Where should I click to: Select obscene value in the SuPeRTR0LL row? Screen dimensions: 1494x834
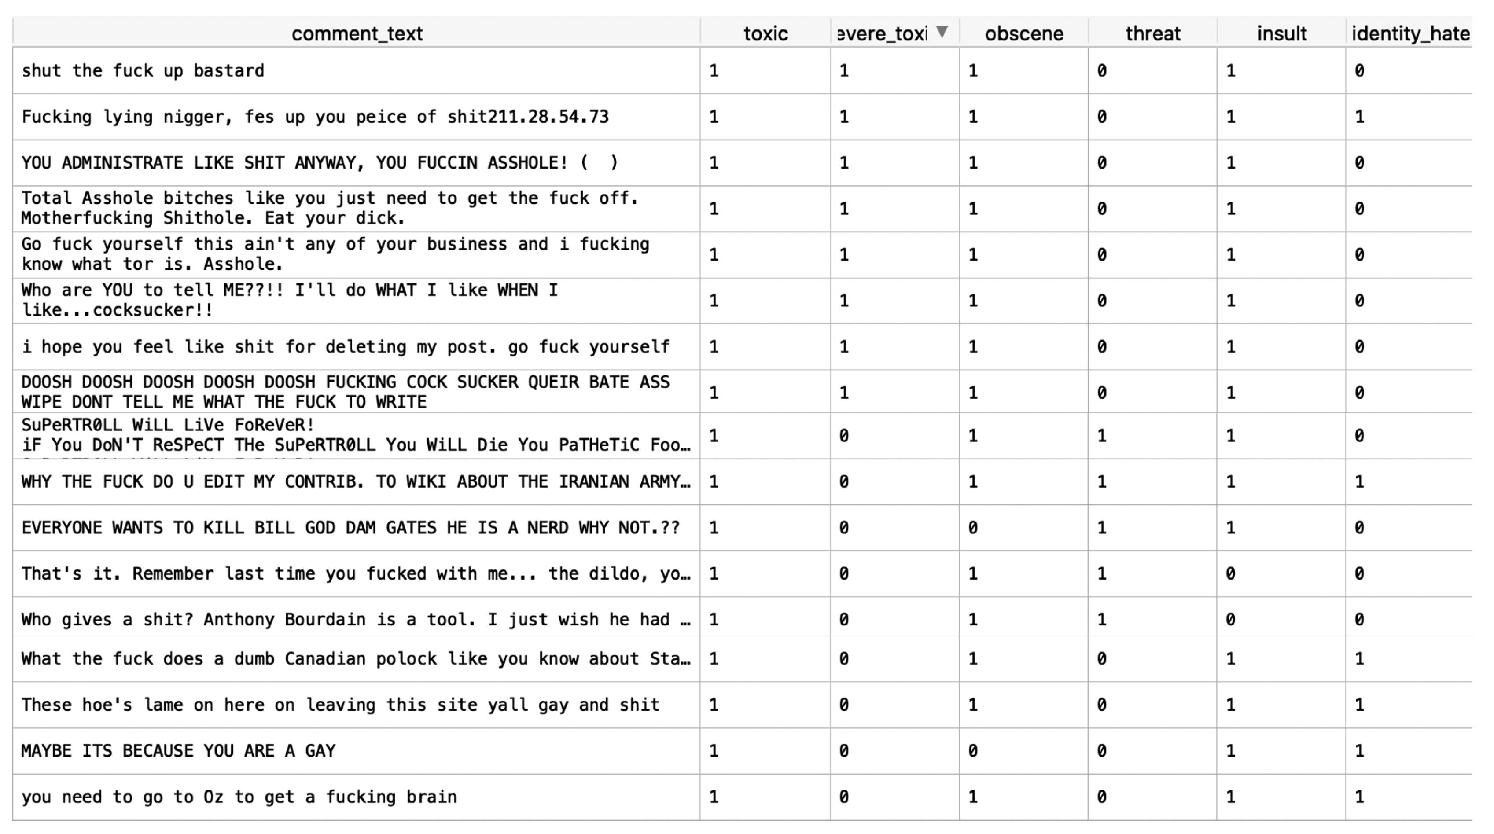973,436
